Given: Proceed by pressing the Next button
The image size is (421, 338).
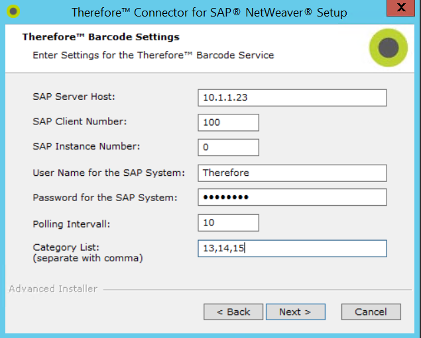Looking at the screenshot, I should (295, 312).
